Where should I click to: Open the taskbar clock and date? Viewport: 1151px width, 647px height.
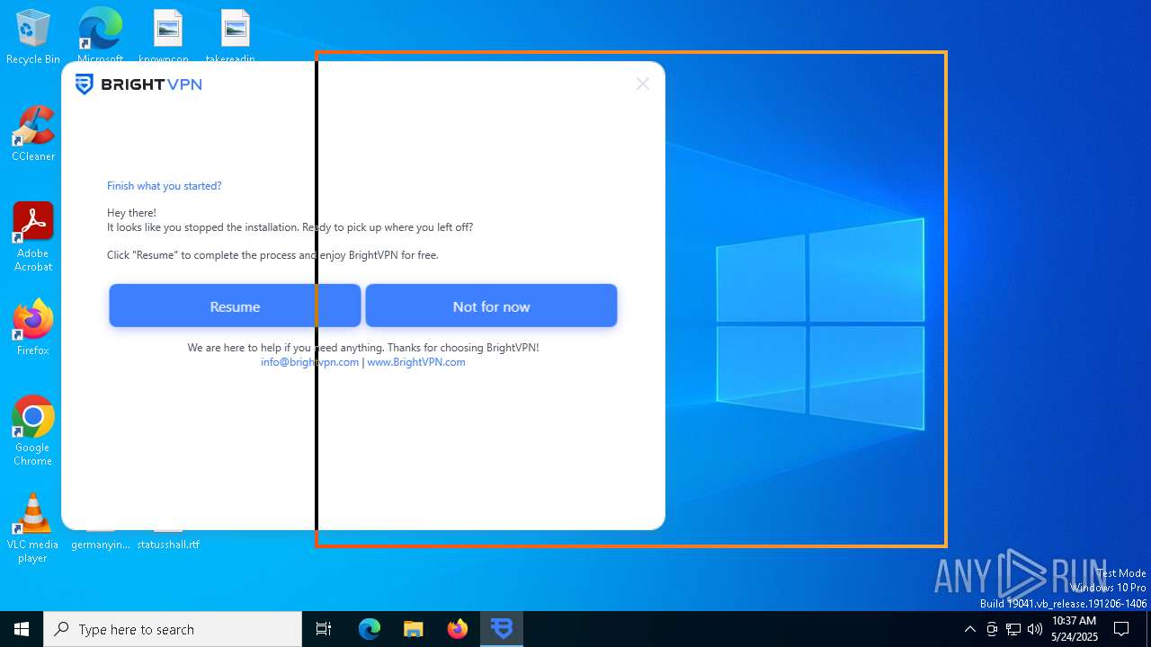pos(1075,629)
